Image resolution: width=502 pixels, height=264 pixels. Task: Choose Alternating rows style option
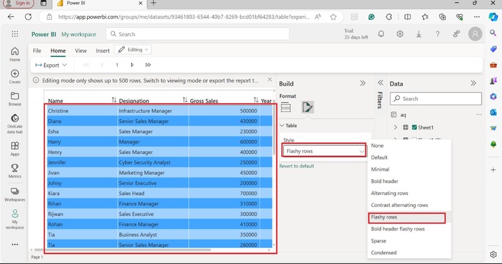point(409,193)
